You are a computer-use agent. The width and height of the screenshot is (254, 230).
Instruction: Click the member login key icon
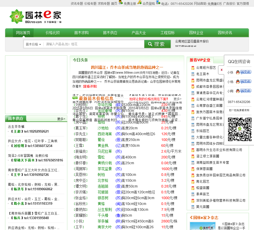coord(139,2)
